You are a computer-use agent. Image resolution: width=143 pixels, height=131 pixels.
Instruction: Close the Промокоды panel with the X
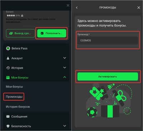coord(139,7)
